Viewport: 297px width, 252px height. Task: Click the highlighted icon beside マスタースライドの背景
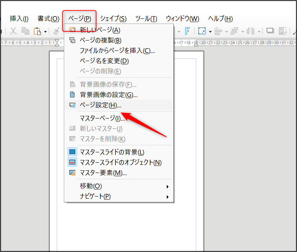pyautogui.click(x=72, y=152)
